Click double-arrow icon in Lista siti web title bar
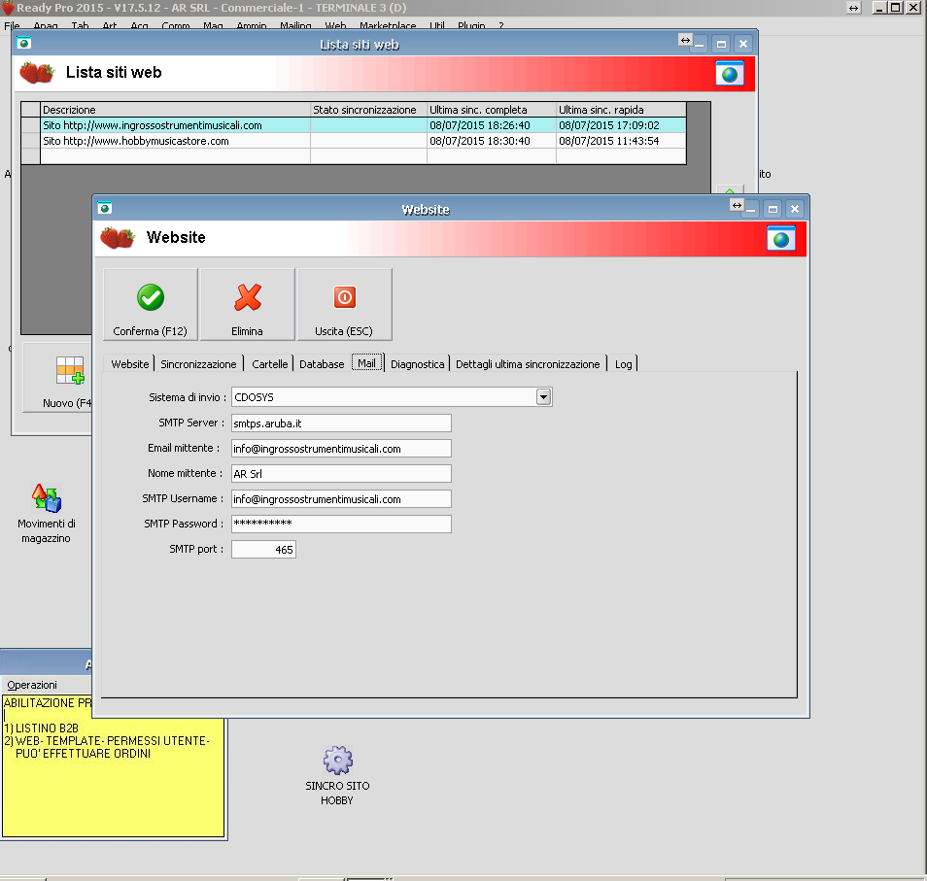The height and width of the screenshot is (881, 927). pyautogui.click(x=685, y=40)
